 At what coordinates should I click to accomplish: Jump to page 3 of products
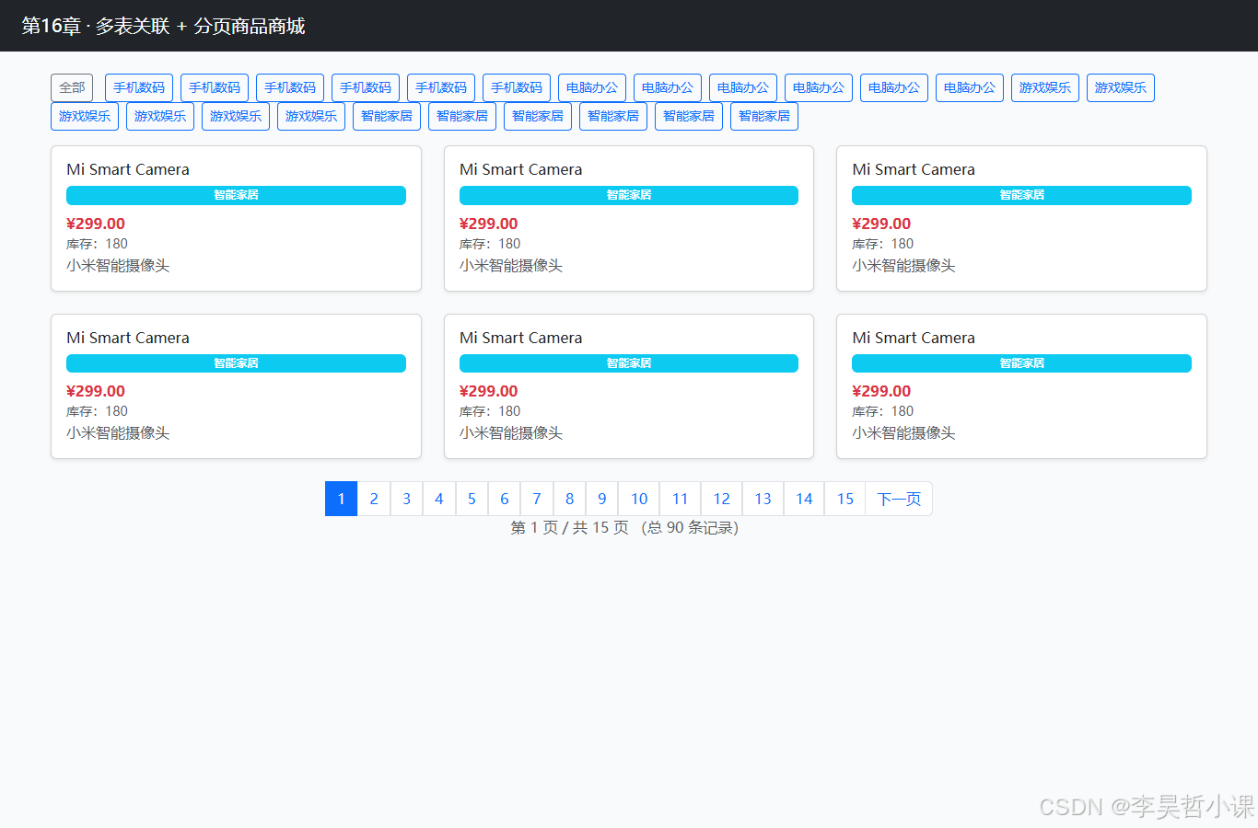406,499
